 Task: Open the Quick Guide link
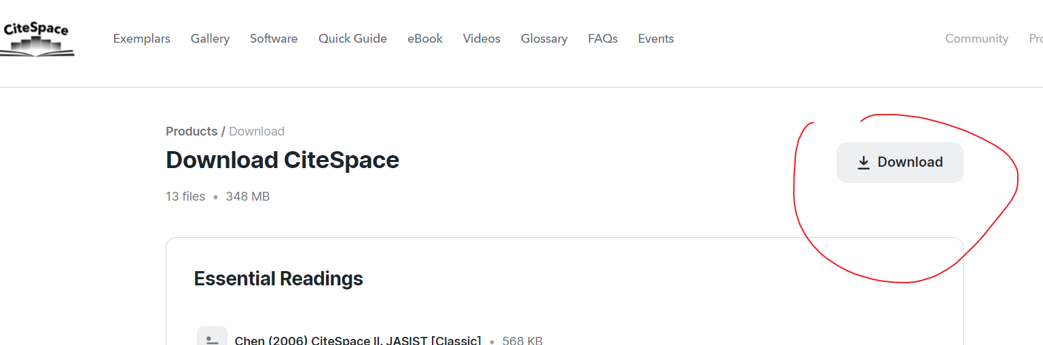[x=352, y=39]
